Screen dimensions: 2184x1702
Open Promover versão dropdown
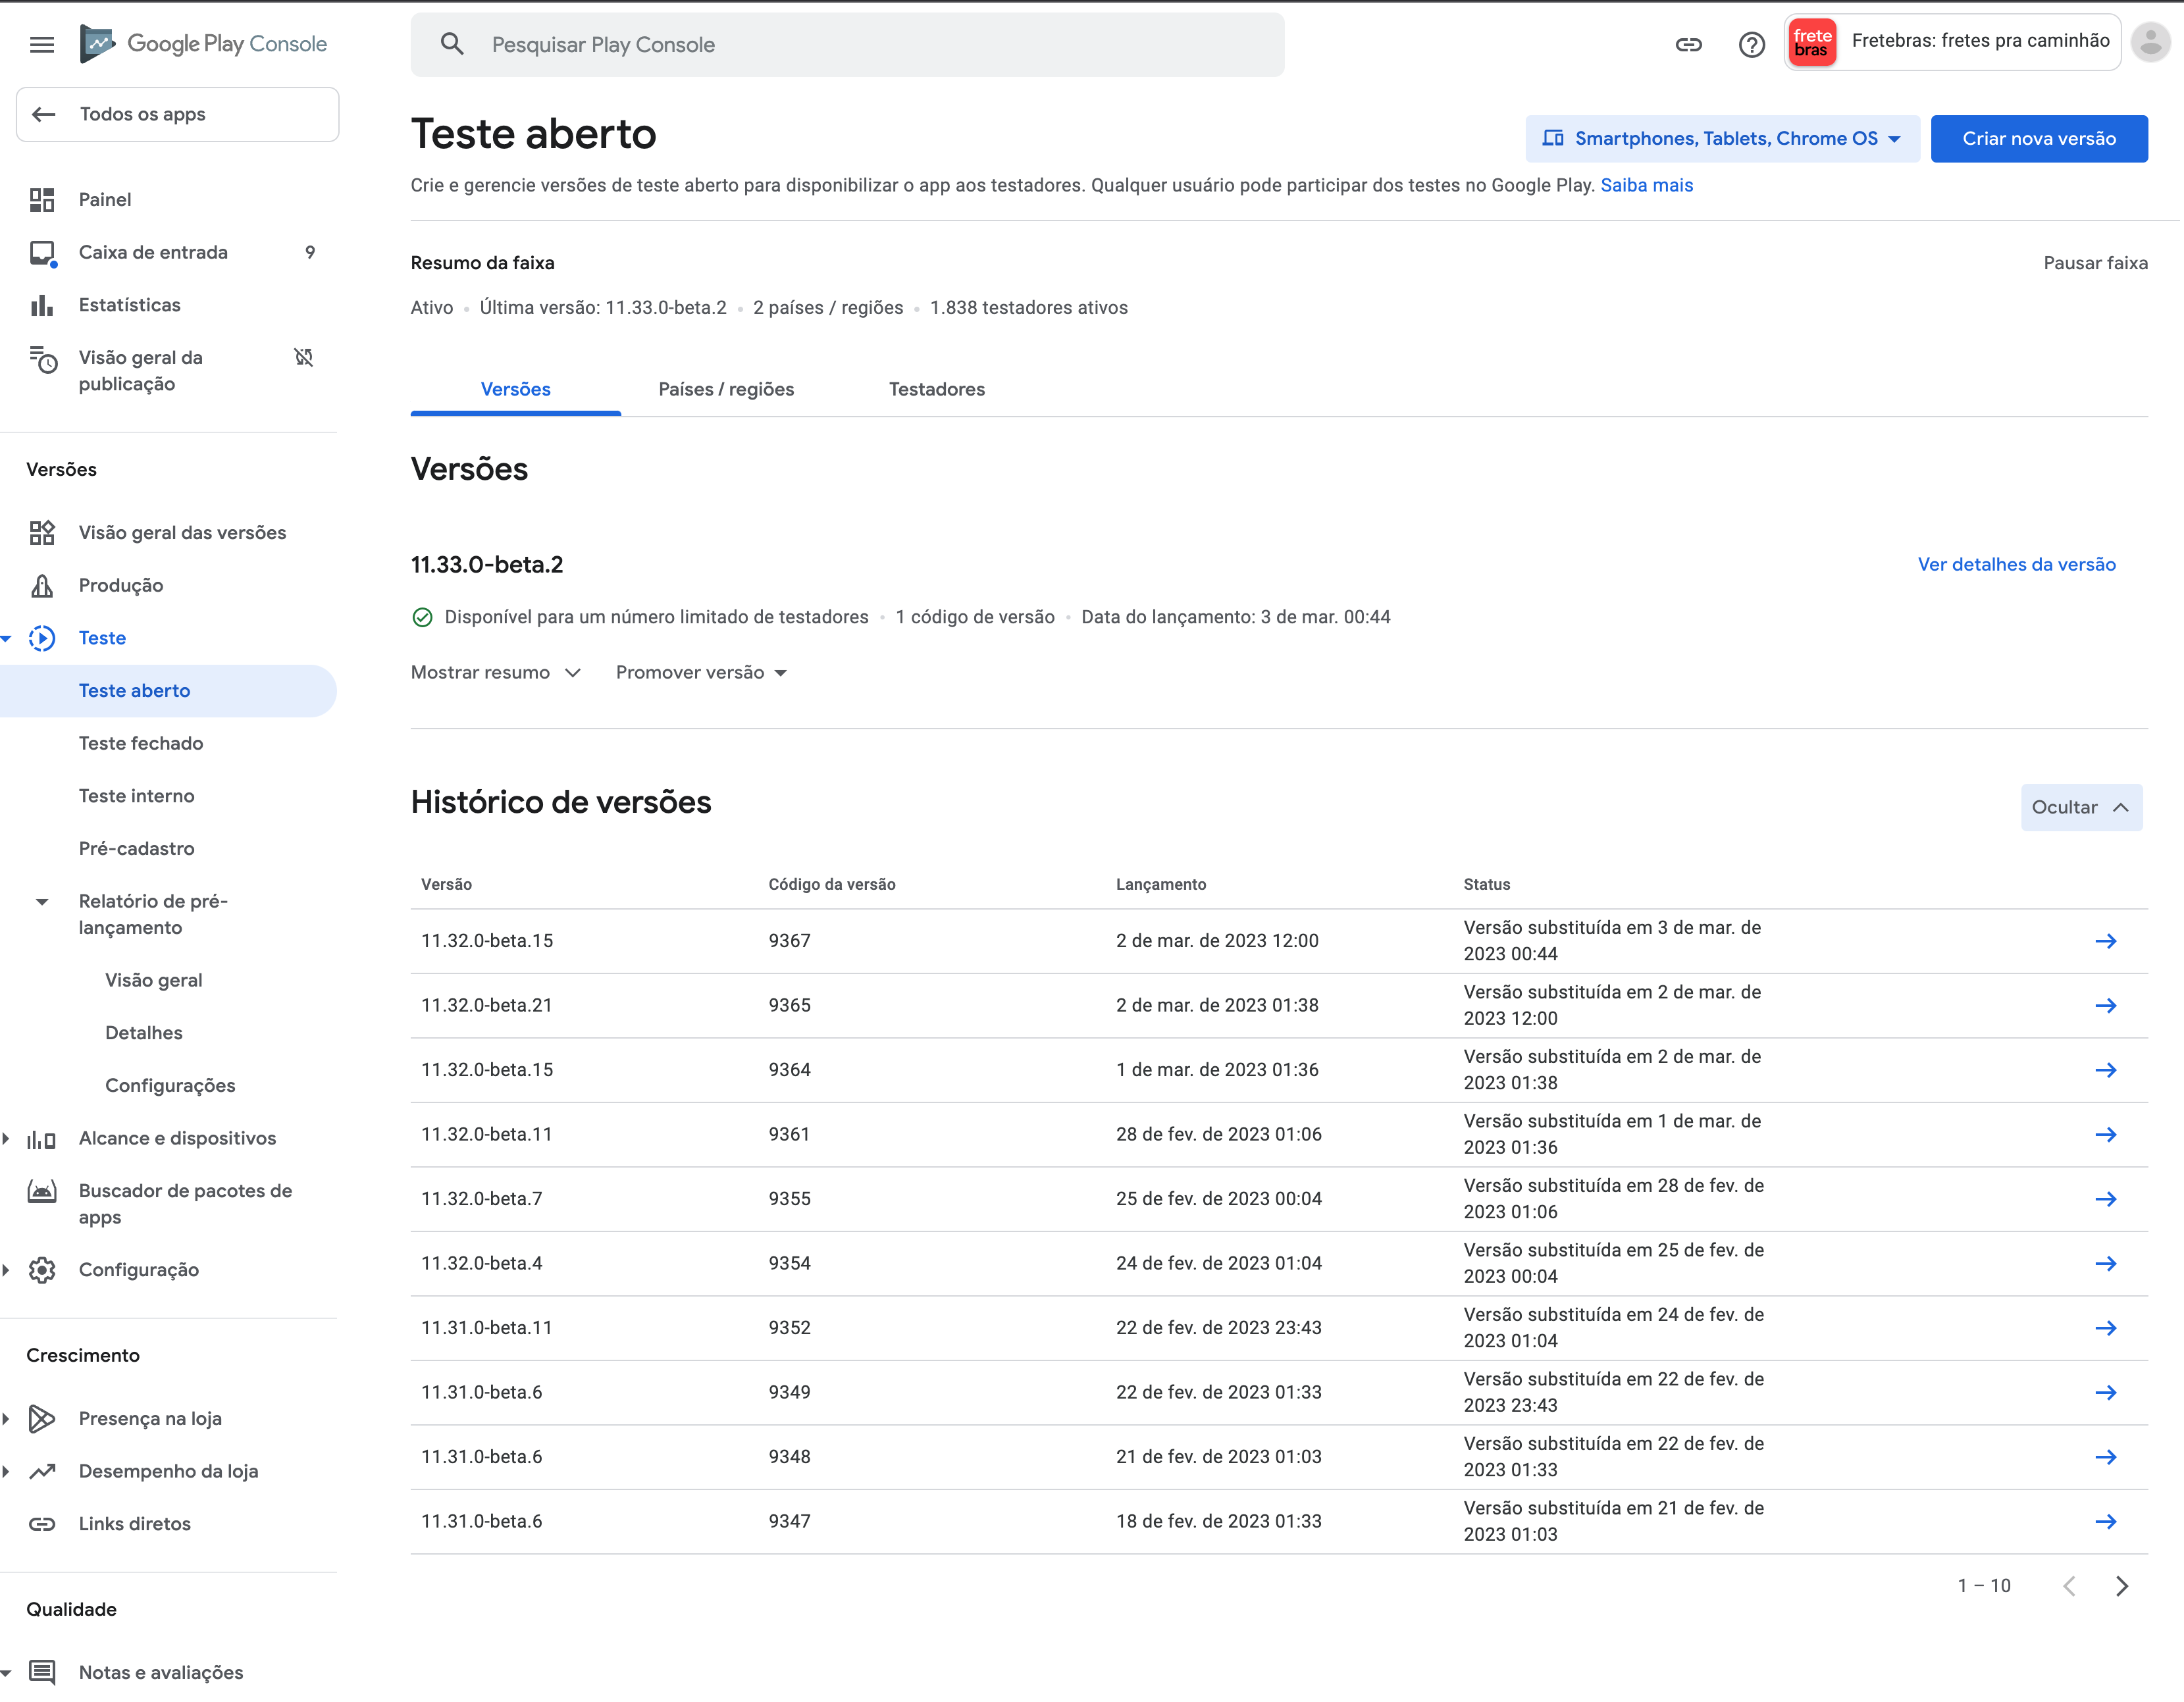pyautogui.click(x=702, y=673)
